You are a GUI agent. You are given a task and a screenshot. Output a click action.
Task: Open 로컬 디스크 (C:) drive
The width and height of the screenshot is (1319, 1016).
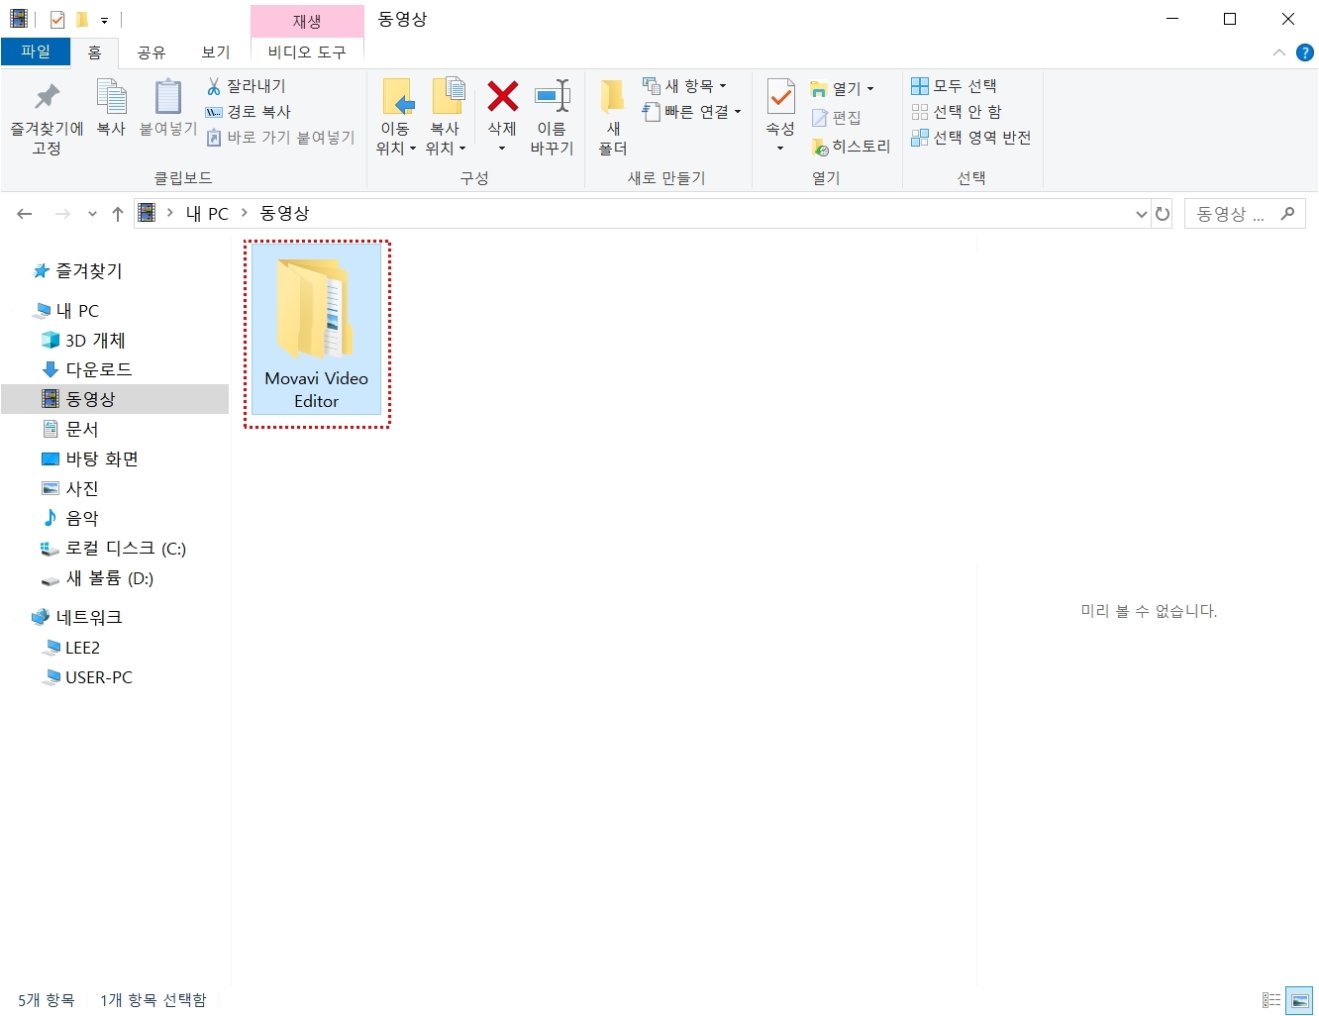(113, 548)
